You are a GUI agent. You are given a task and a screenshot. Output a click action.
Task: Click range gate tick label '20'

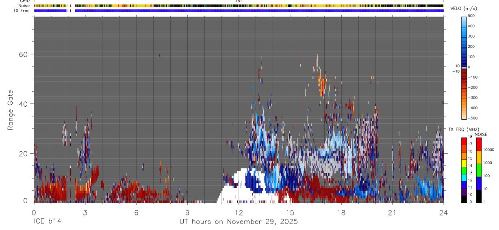[x=24, y=153]
